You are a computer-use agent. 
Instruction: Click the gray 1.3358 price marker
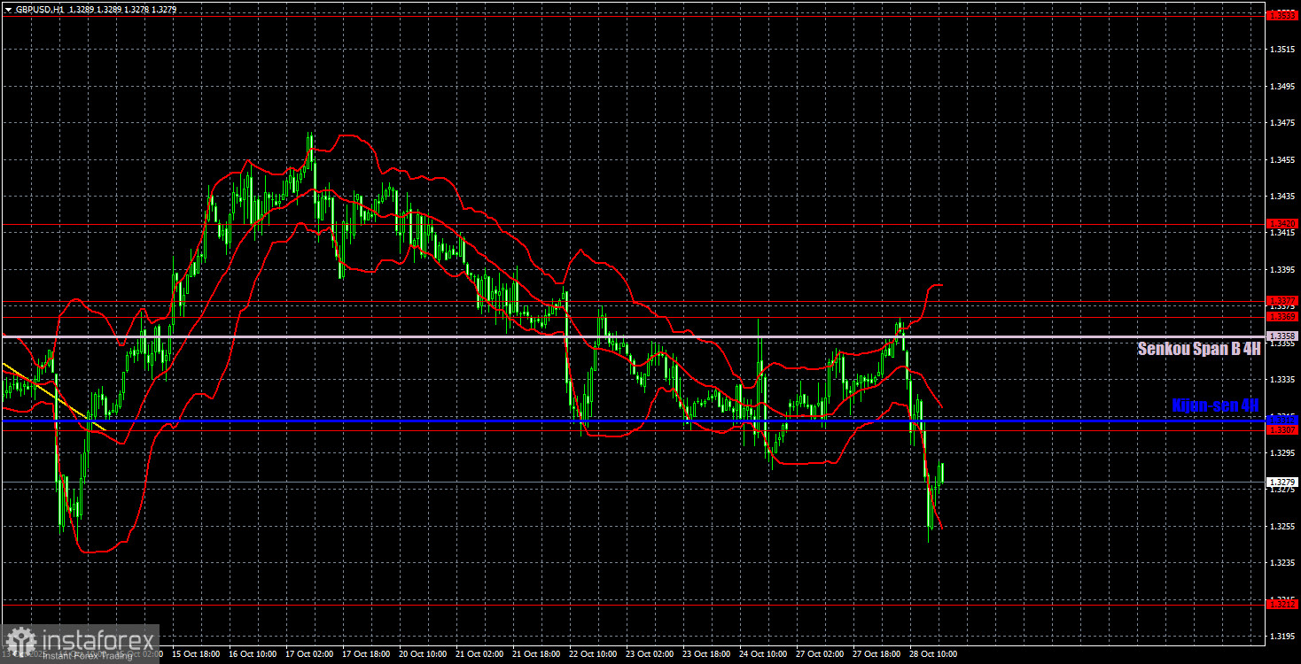click(x=1282, y=335)
